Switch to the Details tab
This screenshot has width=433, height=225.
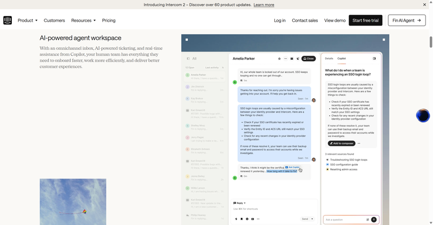tap(329, 58)
